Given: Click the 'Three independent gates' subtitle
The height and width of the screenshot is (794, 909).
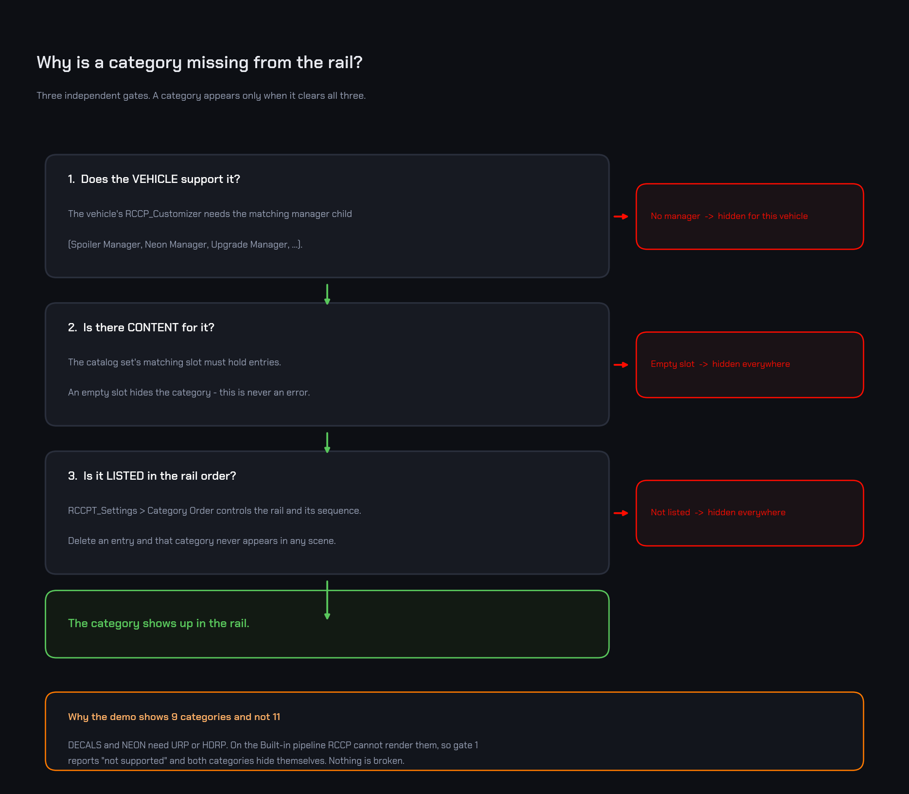Looking at the screenshot, I should [201, 95].
